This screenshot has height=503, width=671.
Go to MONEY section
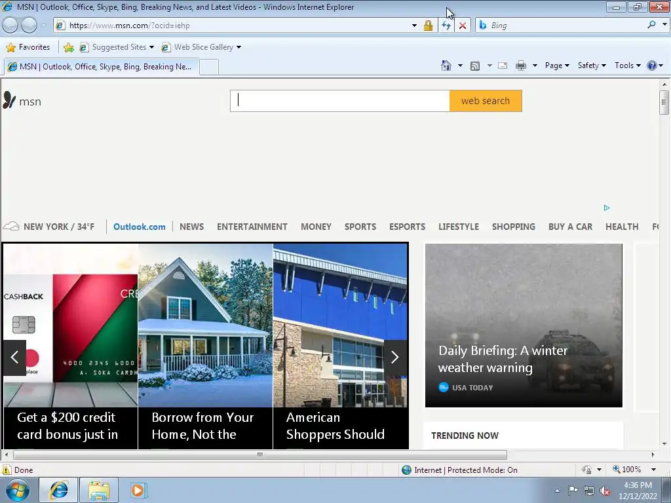(316, 227)
